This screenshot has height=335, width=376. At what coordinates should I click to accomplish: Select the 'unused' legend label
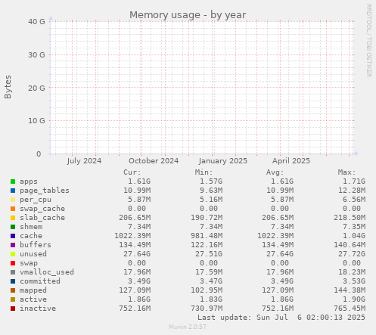point(33,254)
